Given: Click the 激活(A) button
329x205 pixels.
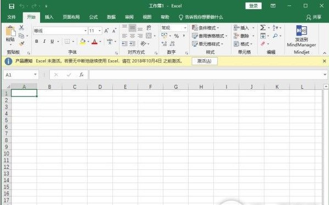Looking at the screenshot, I should 205,61.
